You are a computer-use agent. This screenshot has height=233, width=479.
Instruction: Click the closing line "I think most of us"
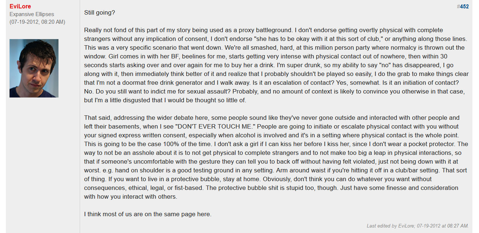click(148, 214)
